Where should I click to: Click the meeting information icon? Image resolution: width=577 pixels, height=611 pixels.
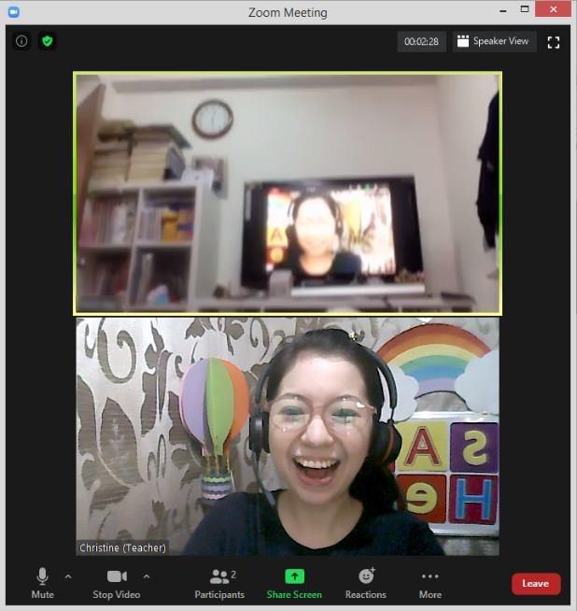pos(22,41)
